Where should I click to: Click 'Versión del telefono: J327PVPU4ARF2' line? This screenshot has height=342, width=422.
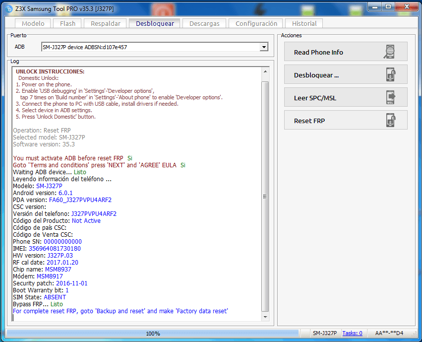[x=64, y=213]
